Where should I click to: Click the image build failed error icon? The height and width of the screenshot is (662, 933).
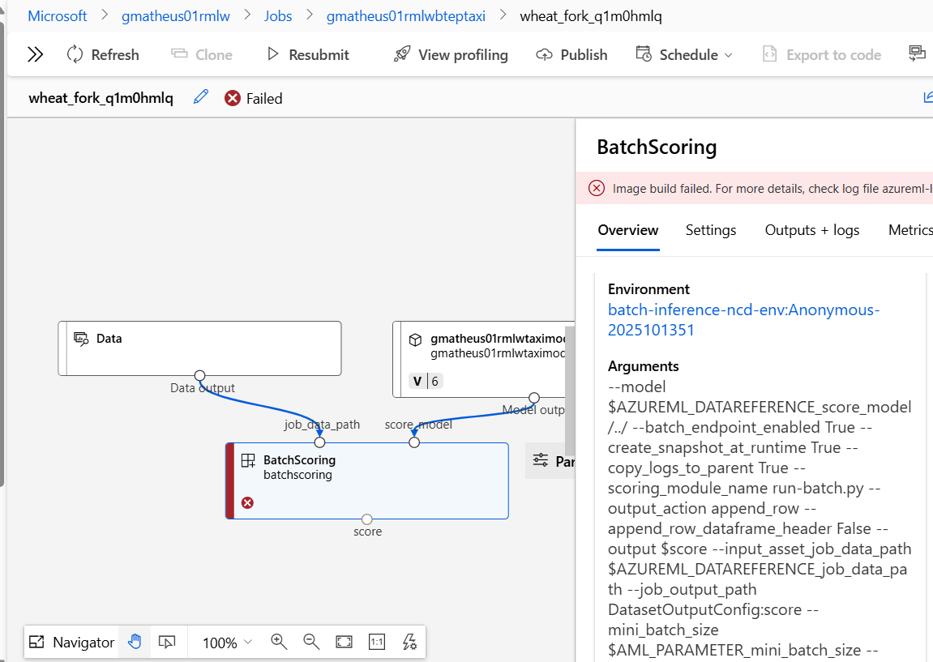coord(597,189)
